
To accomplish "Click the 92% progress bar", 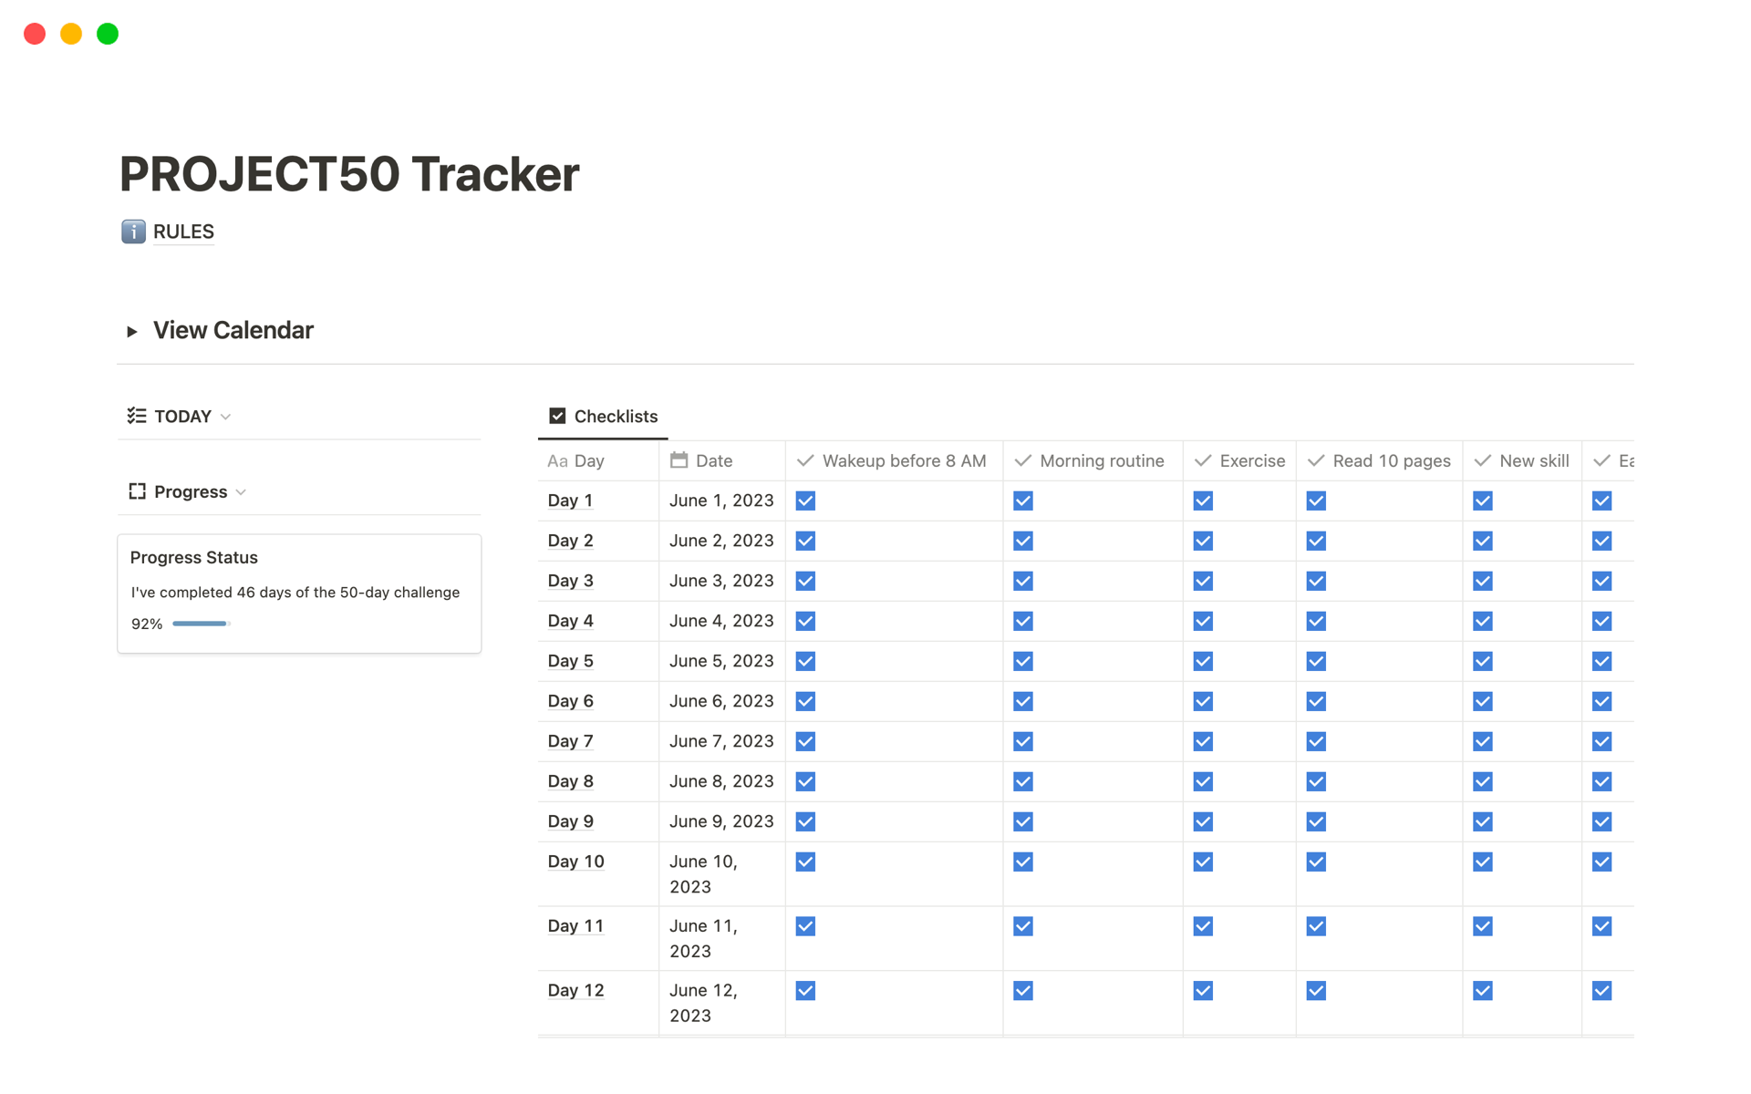I will pos(201,624).
